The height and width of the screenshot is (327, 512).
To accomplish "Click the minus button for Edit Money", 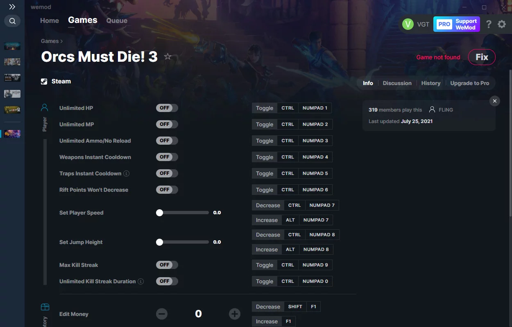I will coord(162,314).
